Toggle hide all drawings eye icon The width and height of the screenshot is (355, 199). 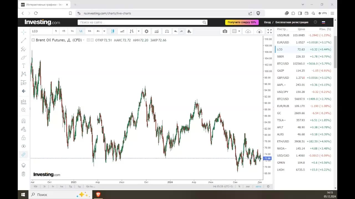(x=24, y=146)
